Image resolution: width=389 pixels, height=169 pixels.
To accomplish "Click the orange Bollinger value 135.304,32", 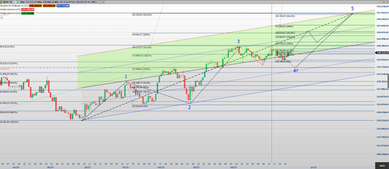I will coord(49,6).
